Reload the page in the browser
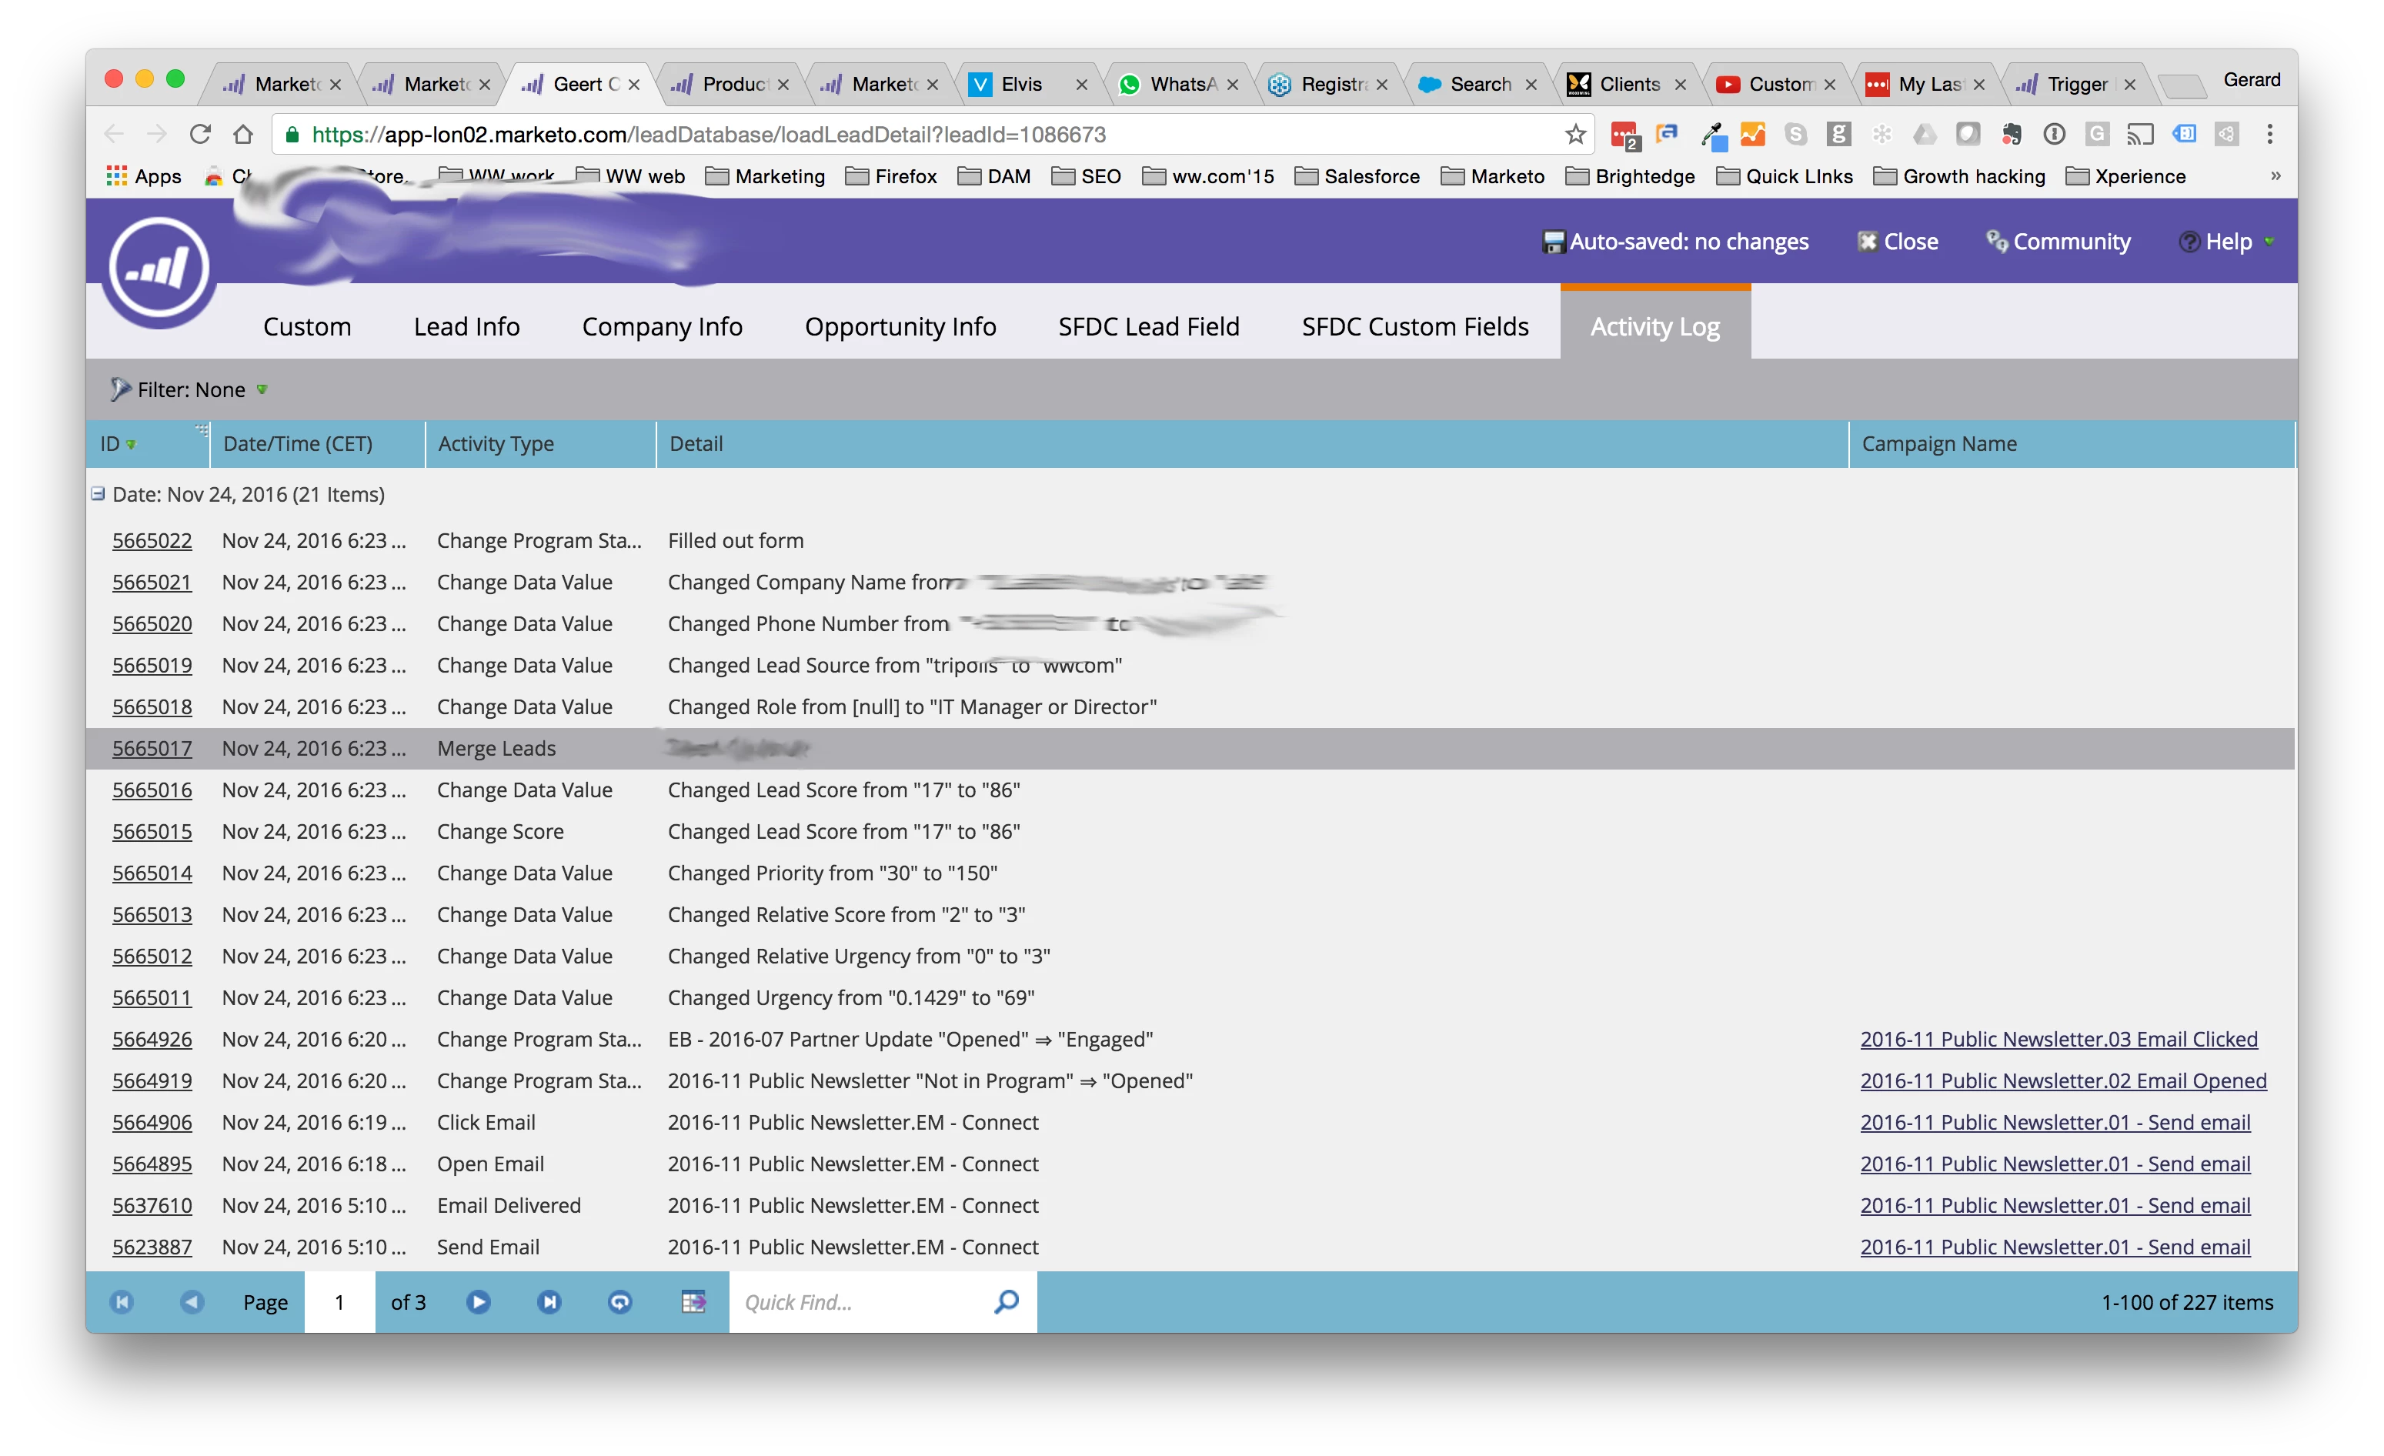The height and width of the screenshot is (1456, 2384). pyautogui.click(x=200, y=135)
